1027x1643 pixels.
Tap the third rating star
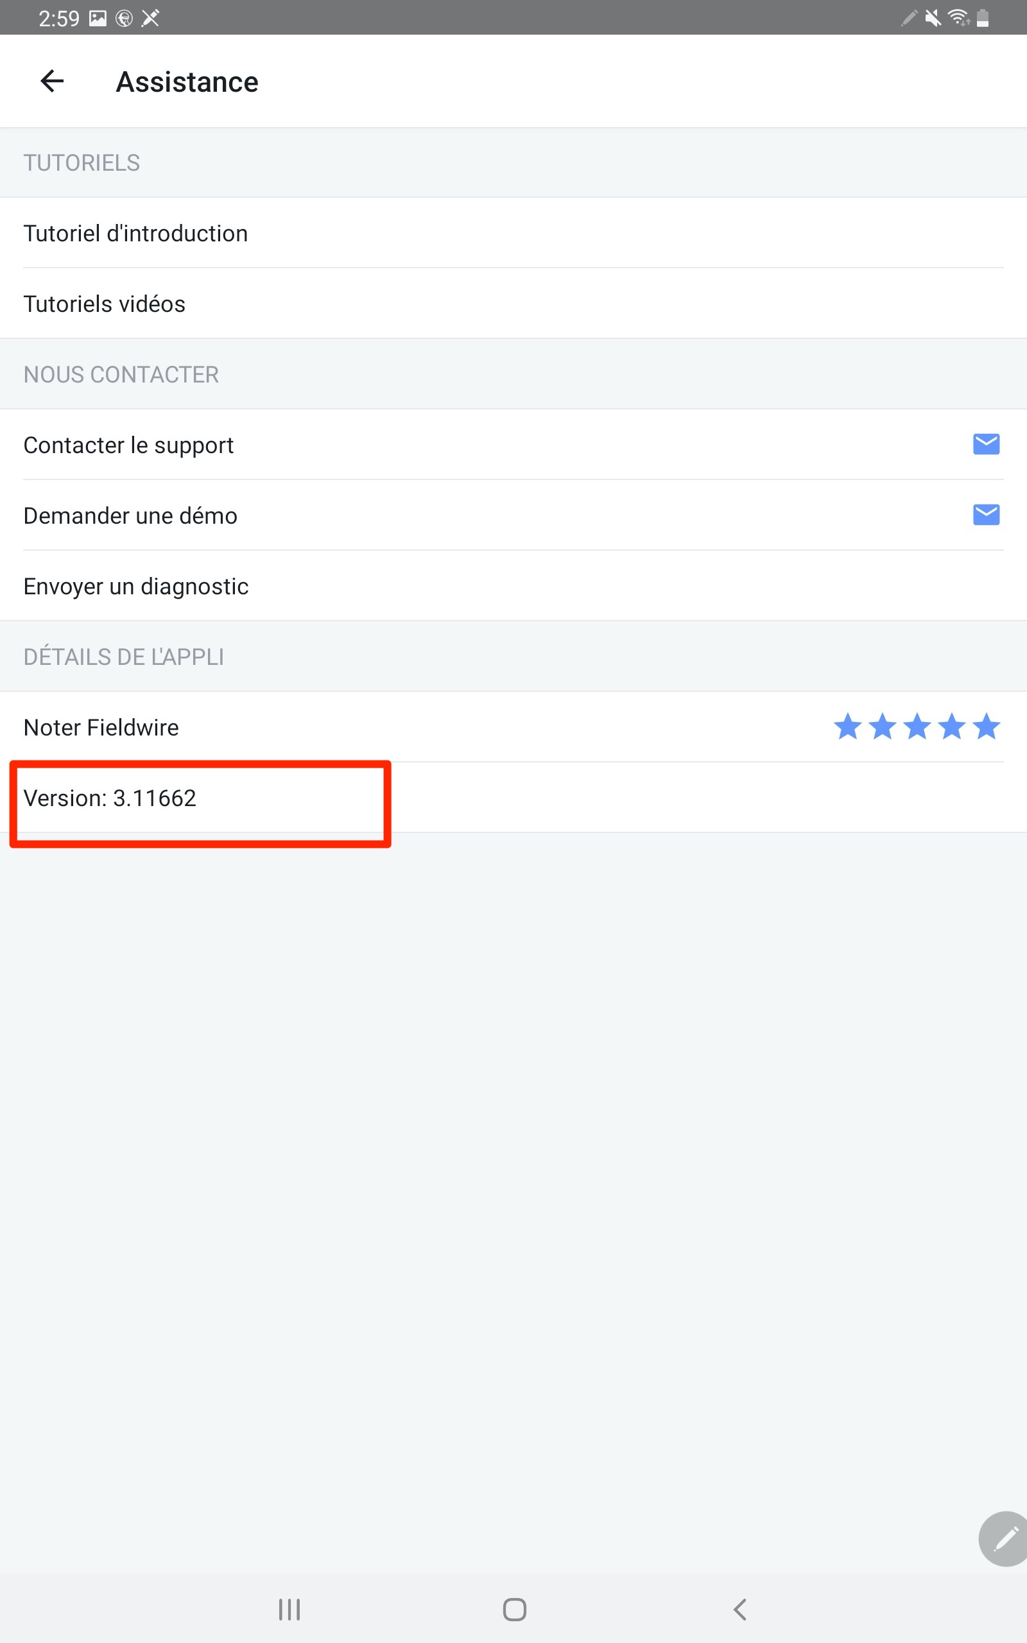tap(917, 727)
